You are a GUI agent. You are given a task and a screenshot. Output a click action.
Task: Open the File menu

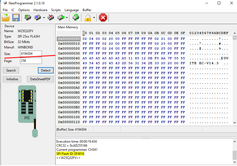tap(5, 10)
